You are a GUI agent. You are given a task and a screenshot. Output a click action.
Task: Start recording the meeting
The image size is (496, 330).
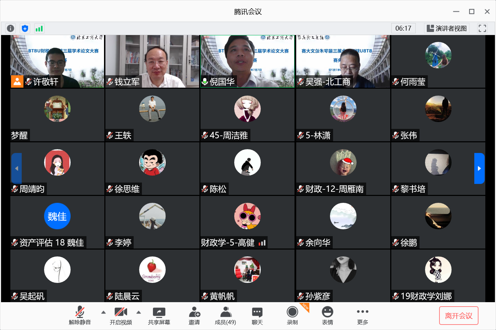292,316
